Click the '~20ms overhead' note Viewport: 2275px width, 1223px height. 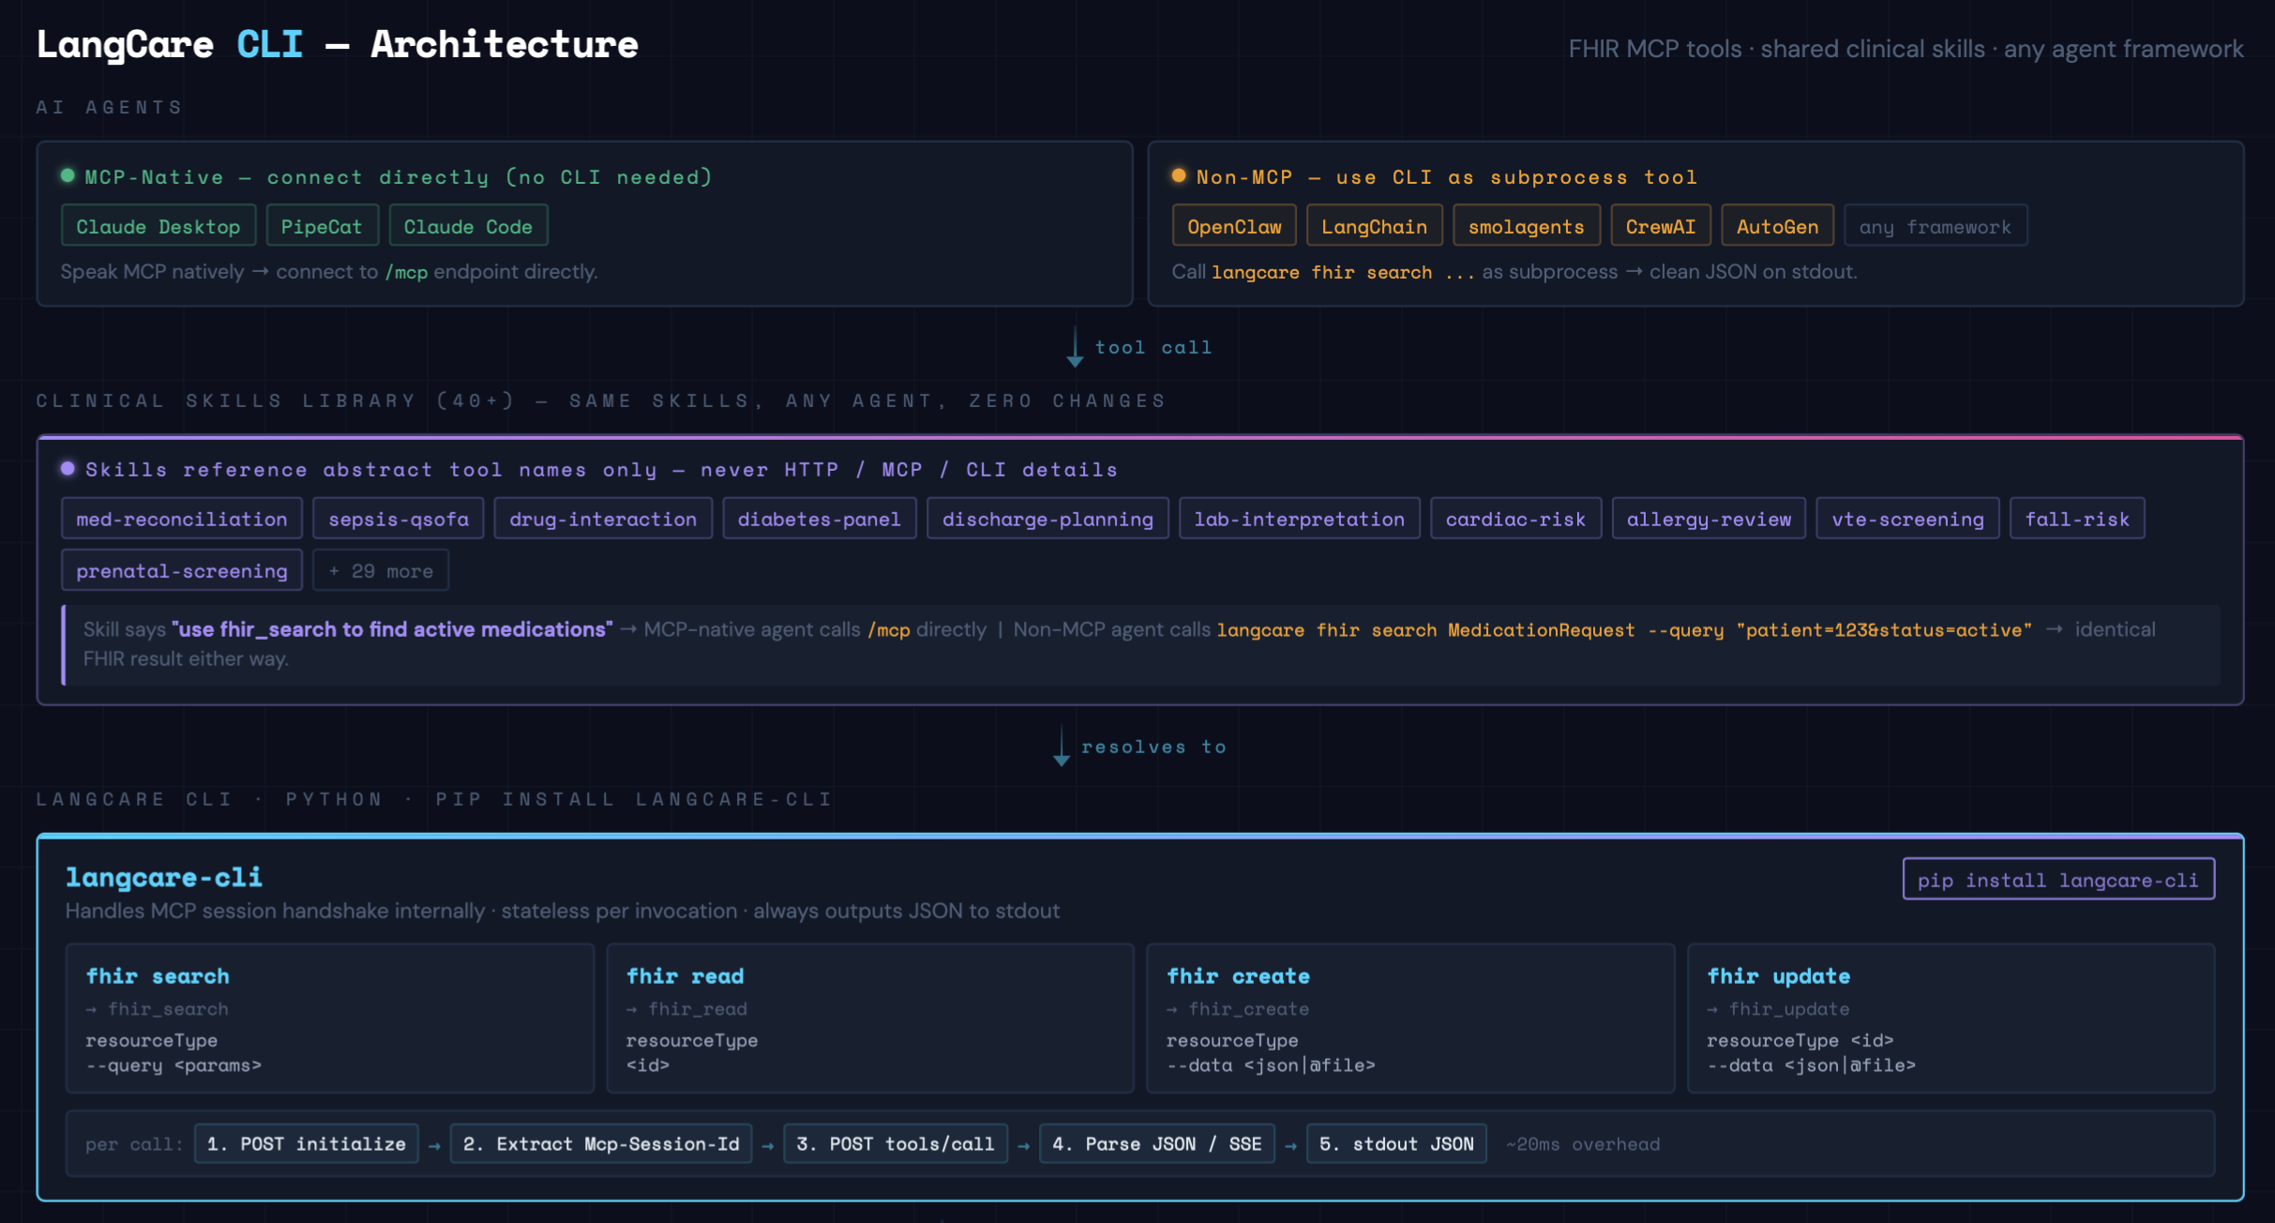tap(1583, 1144)
